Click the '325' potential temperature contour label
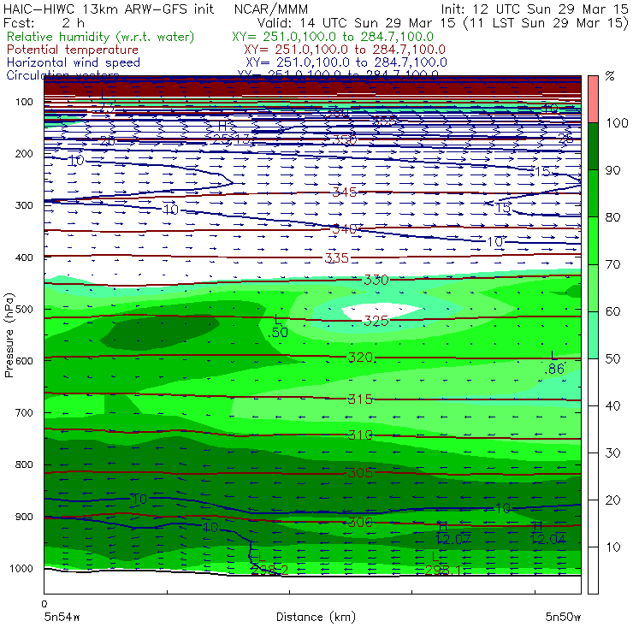 376,321
